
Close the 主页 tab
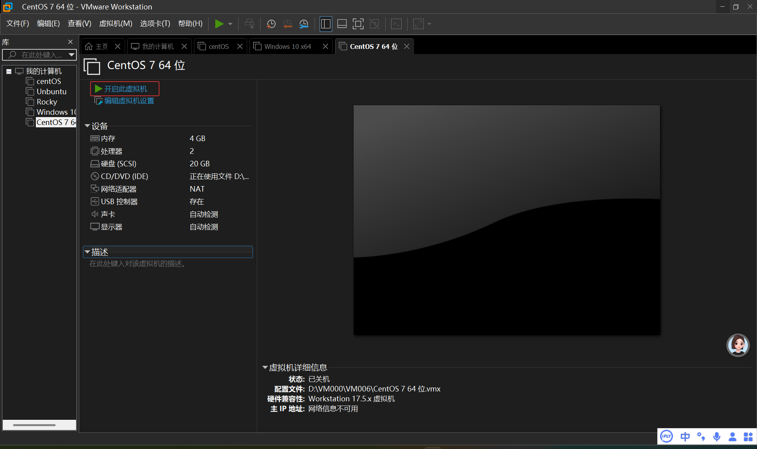[117, 47]
